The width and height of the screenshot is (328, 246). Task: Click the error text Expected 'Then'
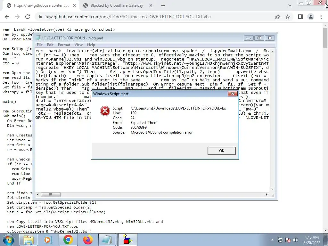click(144, 123)
